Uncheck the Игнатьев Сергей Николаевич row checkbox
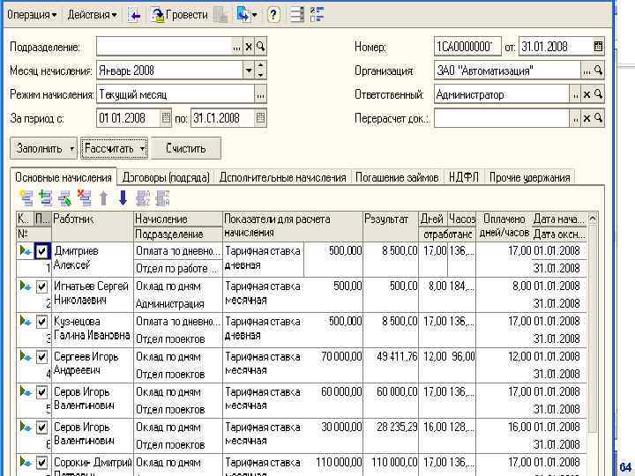 point(41,286)
